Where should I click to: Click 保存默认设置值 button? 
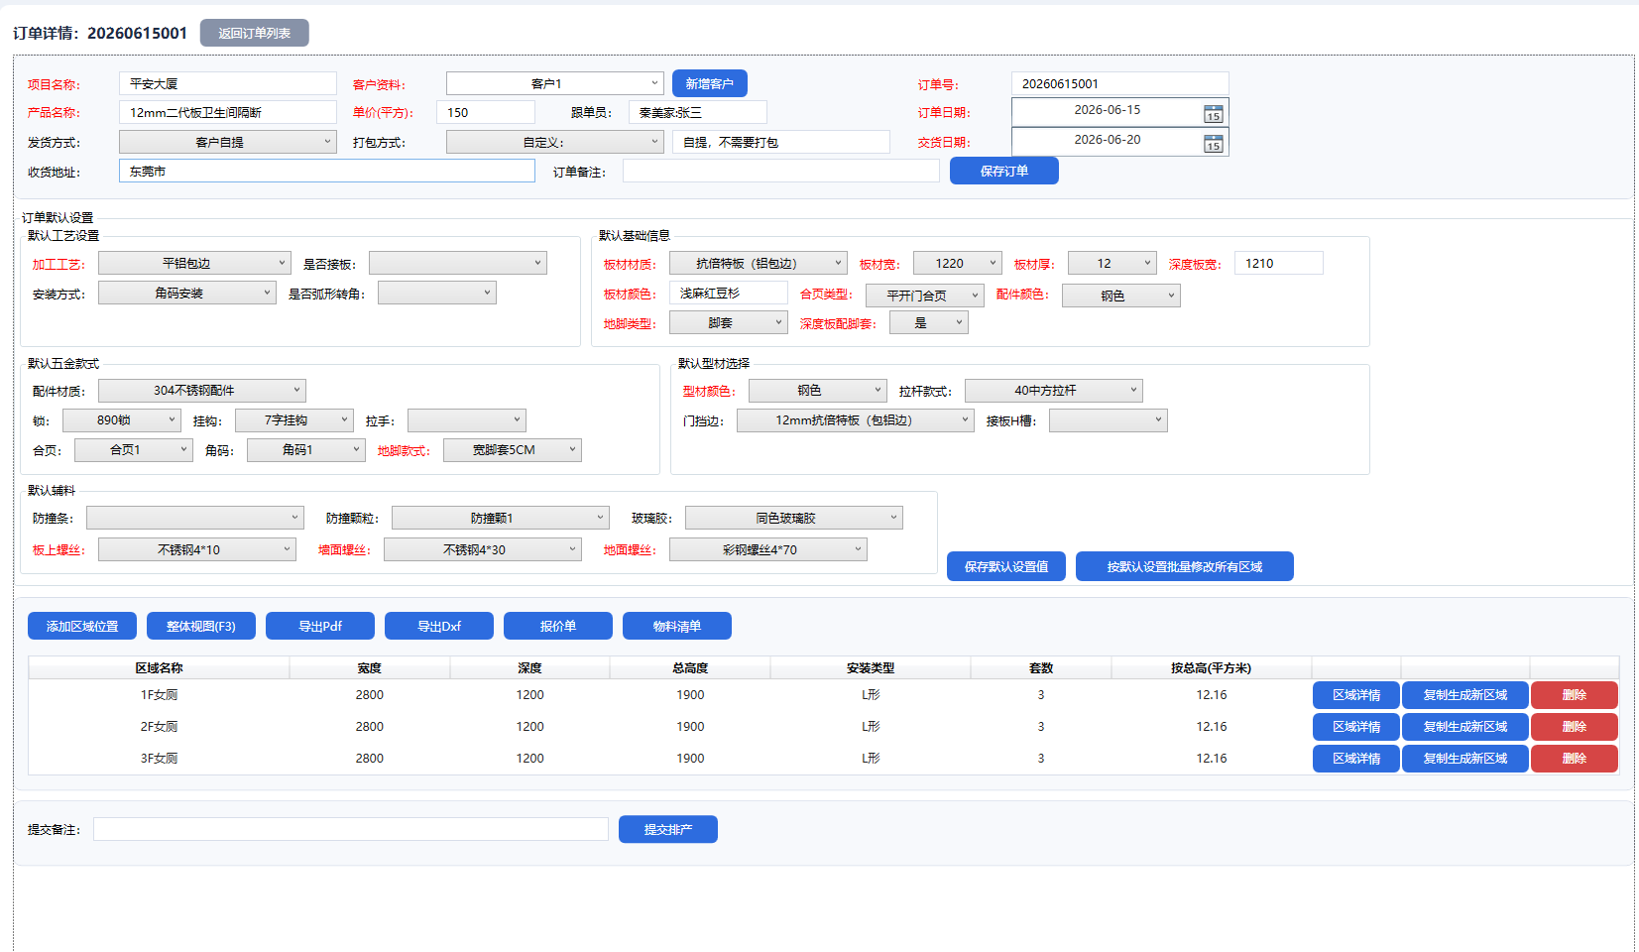coord(1006,566)
